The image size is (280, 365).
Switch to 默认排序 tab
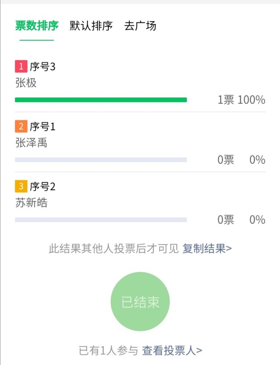tap(91, 26)
